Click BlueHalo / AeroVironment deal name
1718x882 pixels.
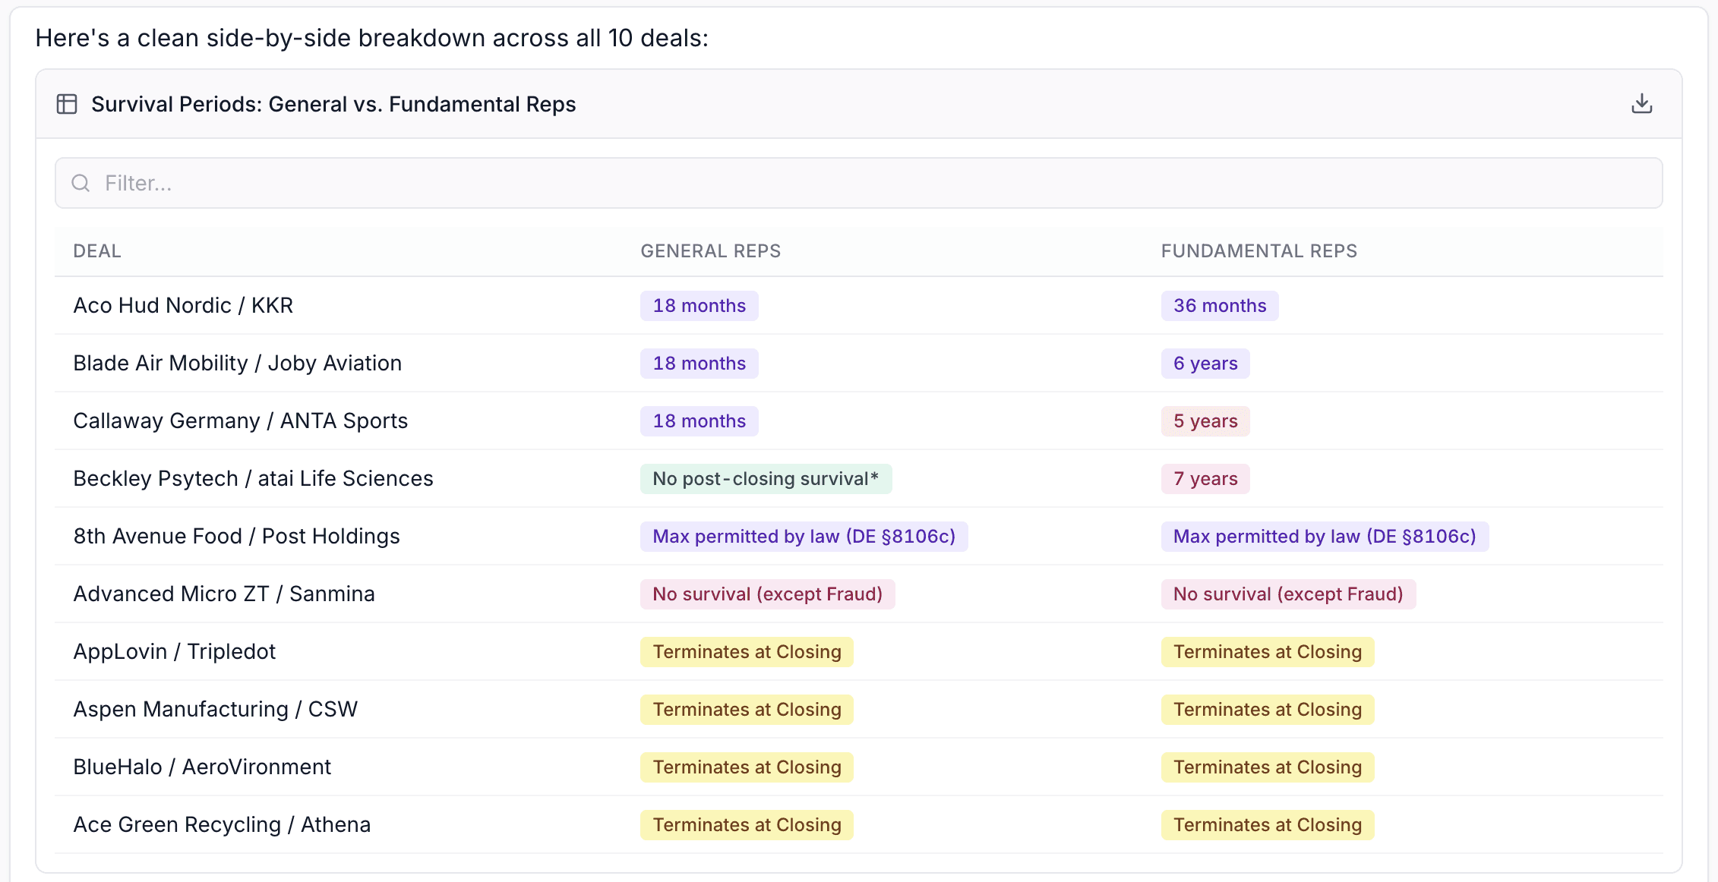202,767
